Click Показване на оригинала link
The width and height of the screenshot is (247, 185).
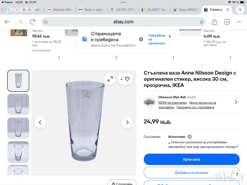(x=157, y=39)
